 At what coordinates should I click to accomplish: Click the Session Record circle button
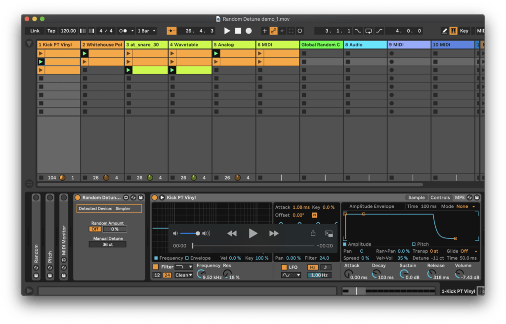coord(300,31)
